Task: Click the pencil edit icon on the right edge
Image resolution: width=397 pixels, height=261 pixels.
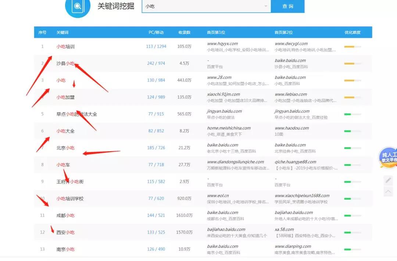Action: click(x=388, y=180)
